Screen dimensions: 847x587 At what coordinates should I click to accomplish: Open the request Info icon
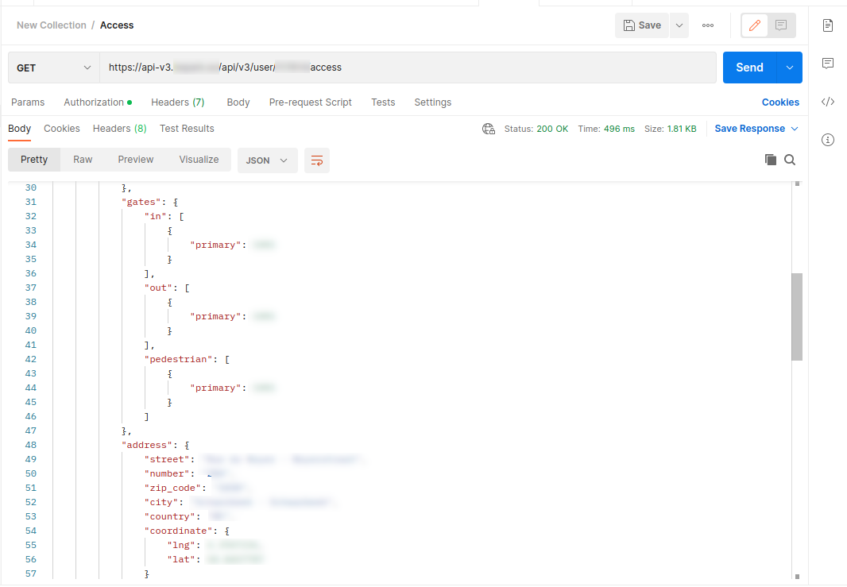click(x=828, y=140)
